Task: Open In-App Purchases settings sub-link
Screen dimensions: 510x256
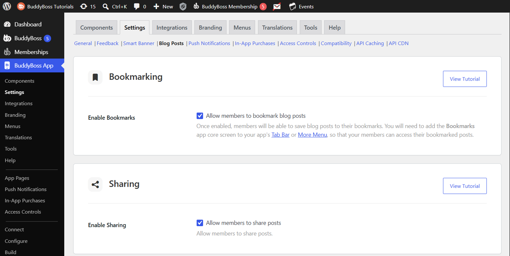Action: click(255, 43)
